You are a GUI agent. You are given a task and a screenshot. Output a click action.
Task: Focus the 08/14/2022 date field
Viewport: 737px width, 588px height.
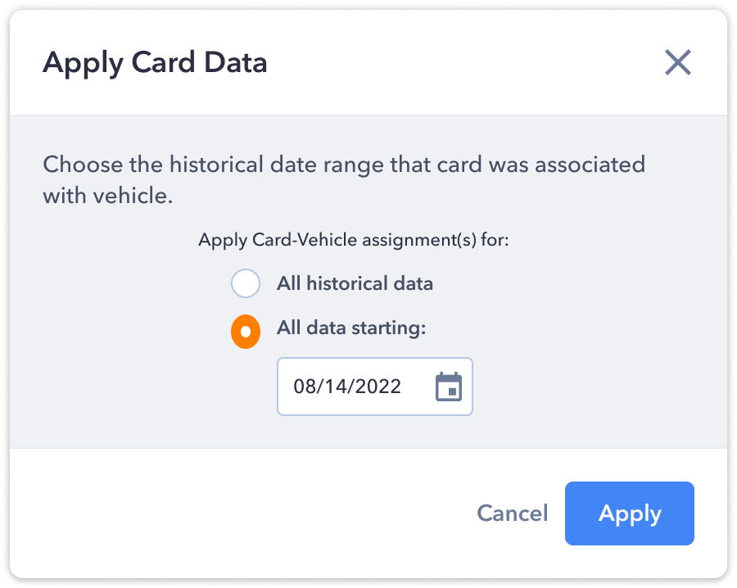pos(374,387)
